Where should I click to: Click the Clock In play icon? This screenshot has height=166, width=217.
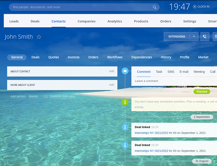pos(195,7)
